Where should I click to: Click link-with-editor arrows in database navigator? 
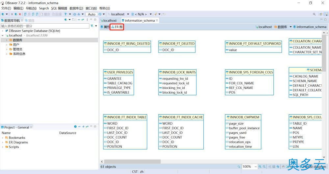coord(83,20)
